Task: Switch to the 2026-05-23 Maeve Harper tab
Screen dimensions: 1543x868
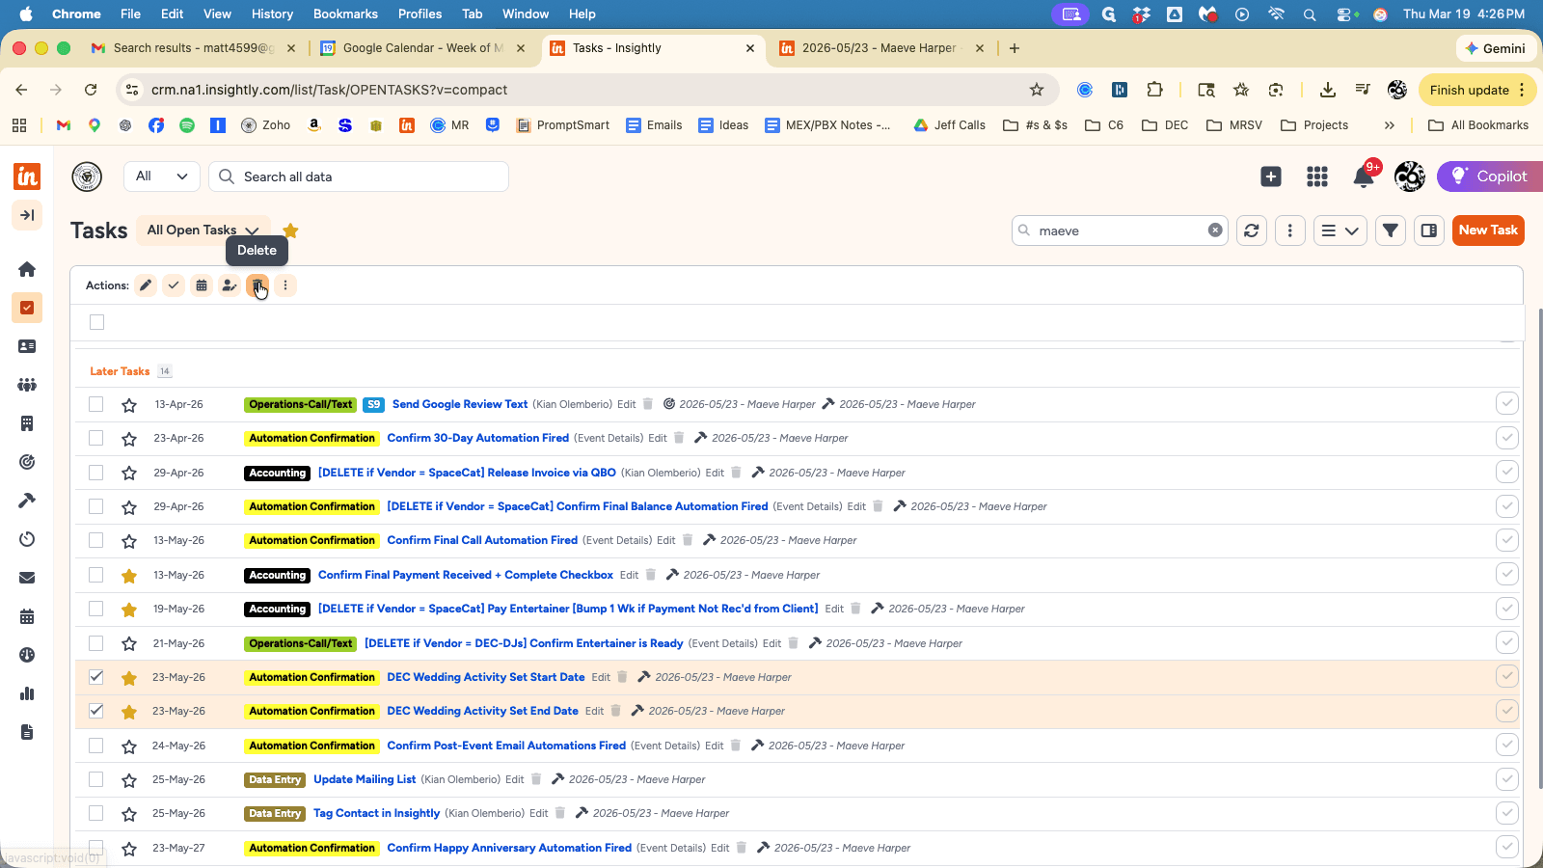Action: click(x=880, y=48)
